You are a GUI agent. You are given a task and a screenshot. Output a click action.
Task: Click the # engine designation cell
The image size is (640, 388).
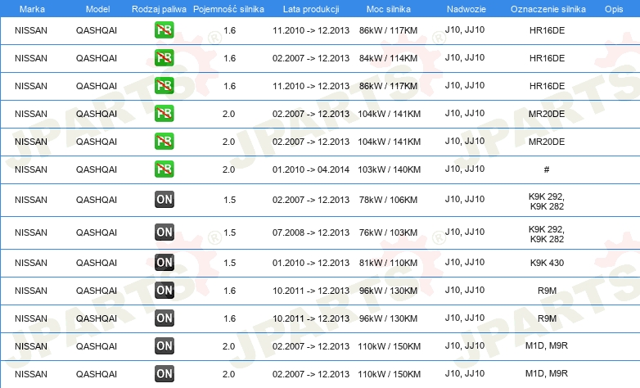[547, 169]
